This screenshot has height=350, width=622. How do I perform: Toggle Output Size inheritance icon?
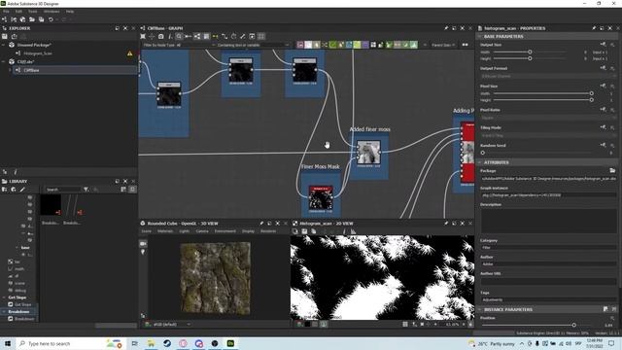pos(603,44)
